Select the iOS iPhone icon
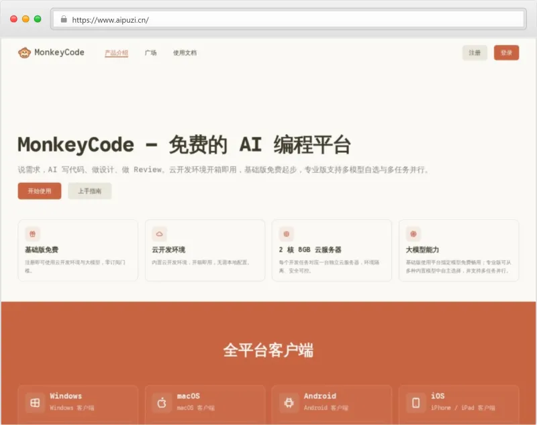Viewport: 537px width, 425px height. pyautogui.click(x=417, y=402)
